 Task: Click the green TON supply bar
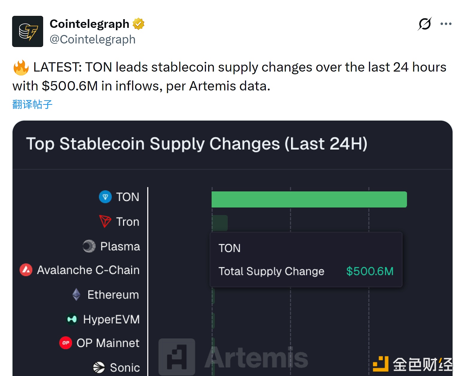coord(309,199)
